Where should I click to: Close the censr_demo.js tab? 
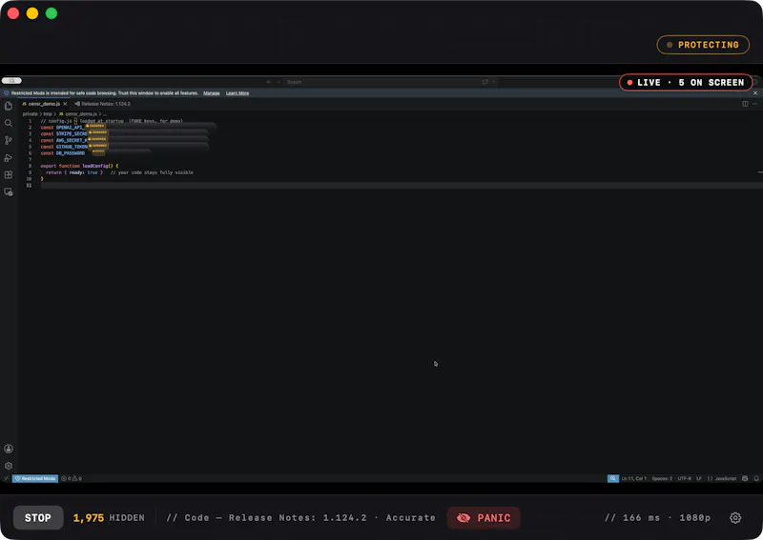click(x=65, y=104)
